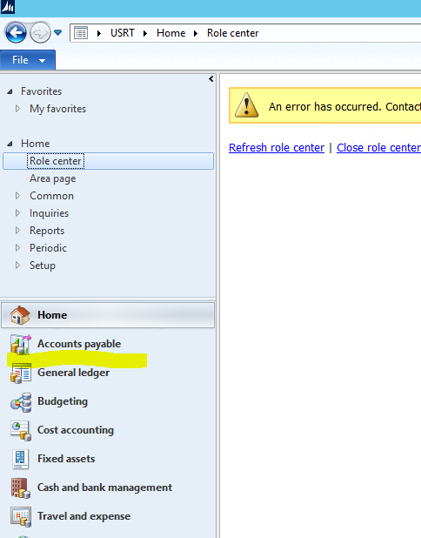Viewport: 421px width, 538px height.
Task: Click Role center in the breadcrumb
Action: (233, 33)
